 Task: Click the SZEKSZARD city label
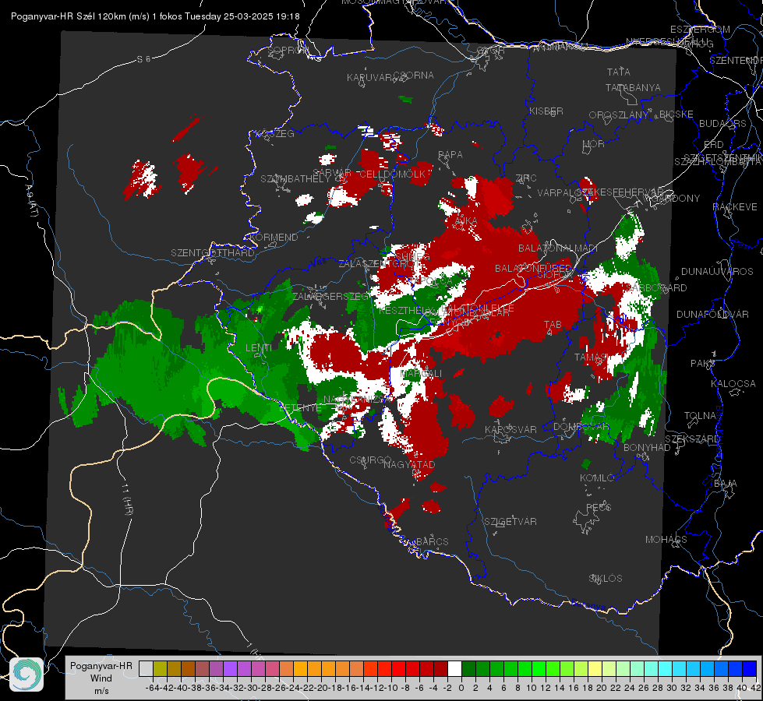point(692,439)
